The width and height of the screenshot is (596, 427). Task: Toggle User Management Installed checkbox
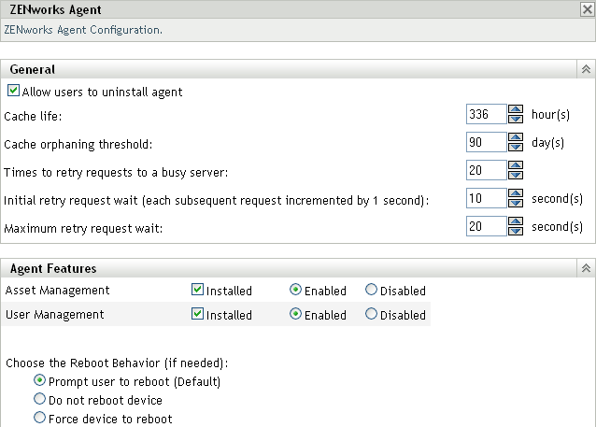(197, 315)
